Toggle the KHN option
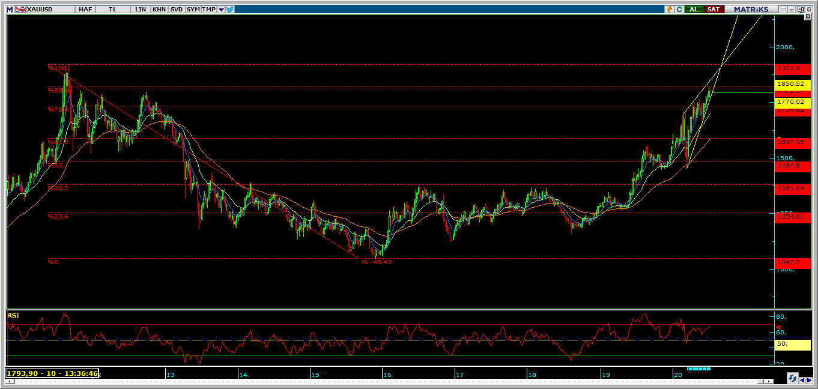 click(x=159, y=9)
